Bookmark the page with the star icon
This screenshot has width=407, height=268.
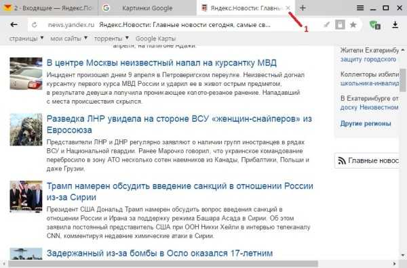[353, 25]
